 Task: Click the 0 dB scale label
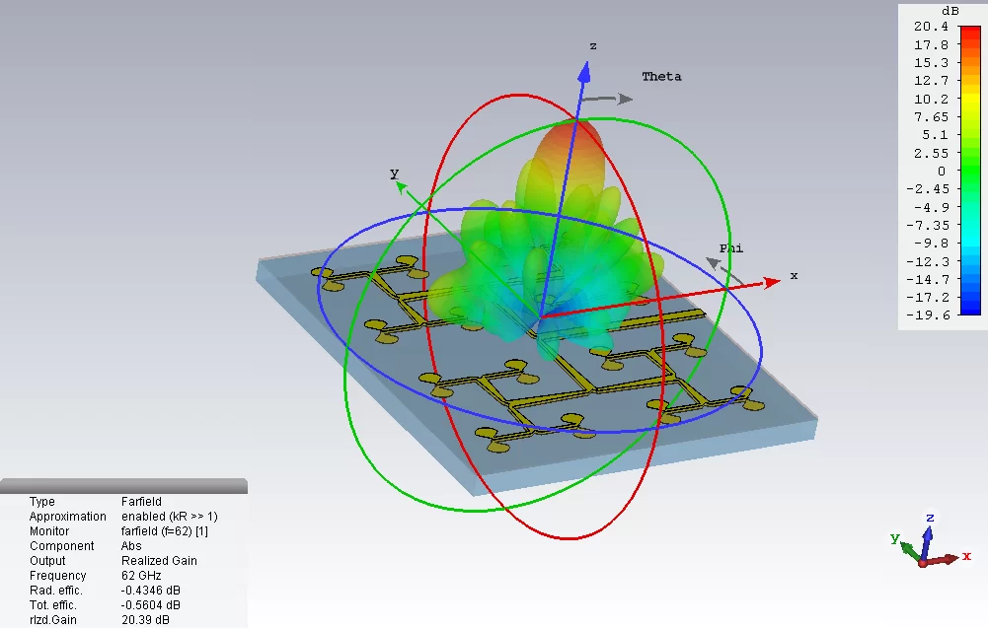click(x=942, y=172)
